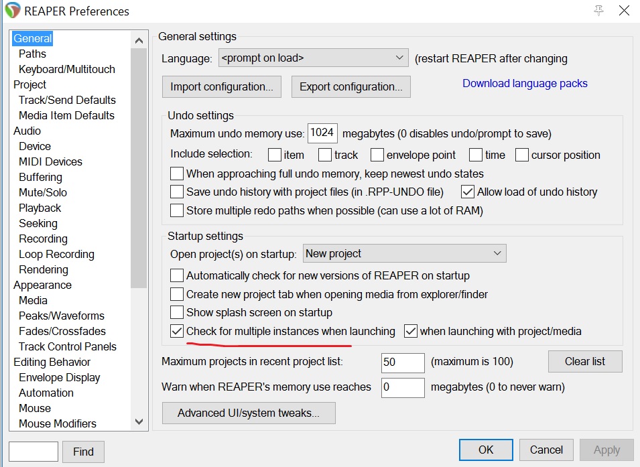This screenshot has width=640, height=467.
Task: Click the maximum undo memory input field
Action: tap(322, 133)
